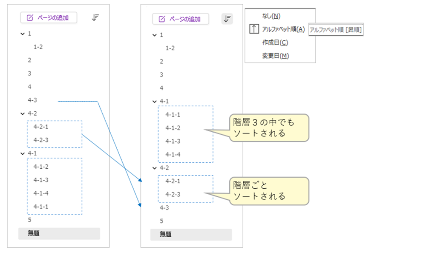
Task: Click the pencil icon on the left ページの追加 button
Action: click(30, 18)
